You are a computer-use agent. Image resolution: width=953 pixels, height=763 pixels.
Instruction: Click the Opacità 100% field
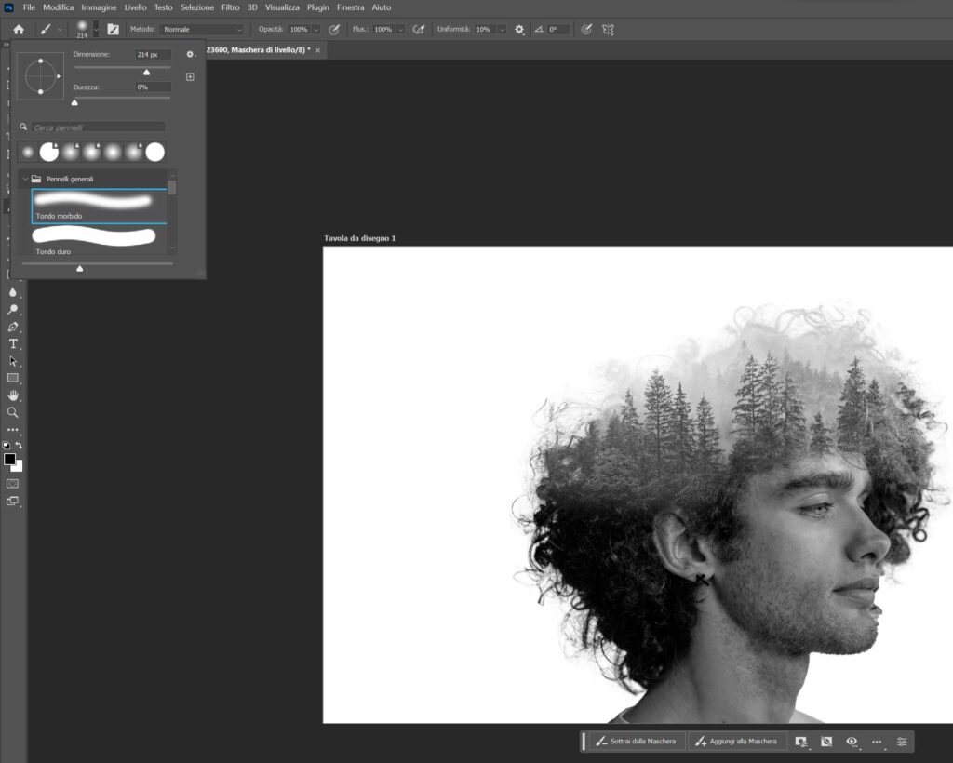tap(299, 29)
